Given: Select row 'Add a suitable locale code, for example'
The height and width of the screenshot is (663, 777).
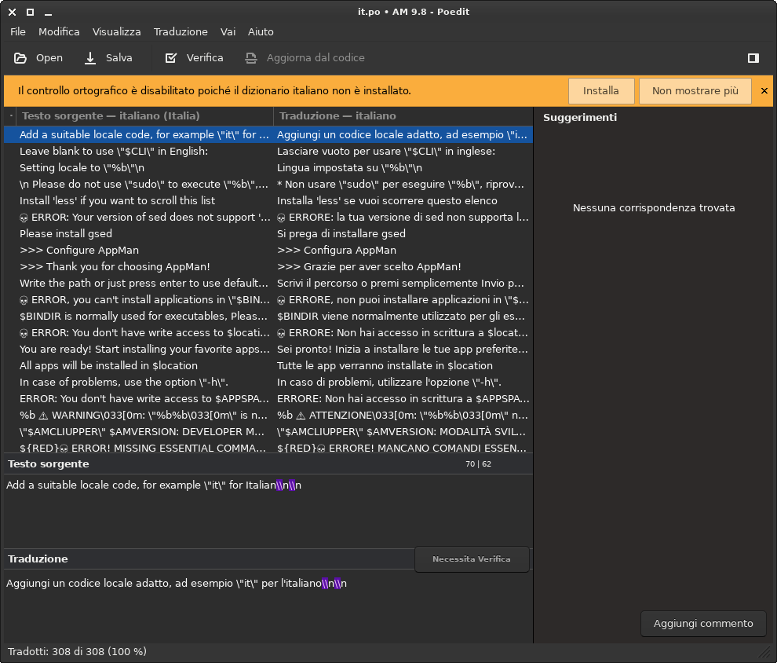Looking at the screenshot, I should [268, 135].
